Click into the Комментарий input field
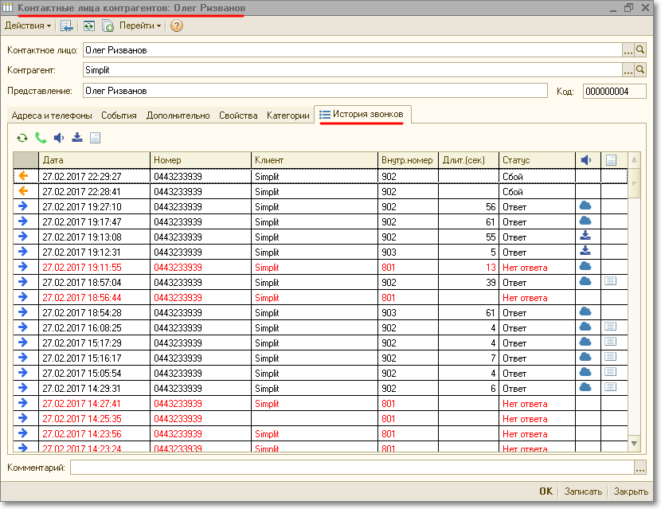 pos(351,468)
